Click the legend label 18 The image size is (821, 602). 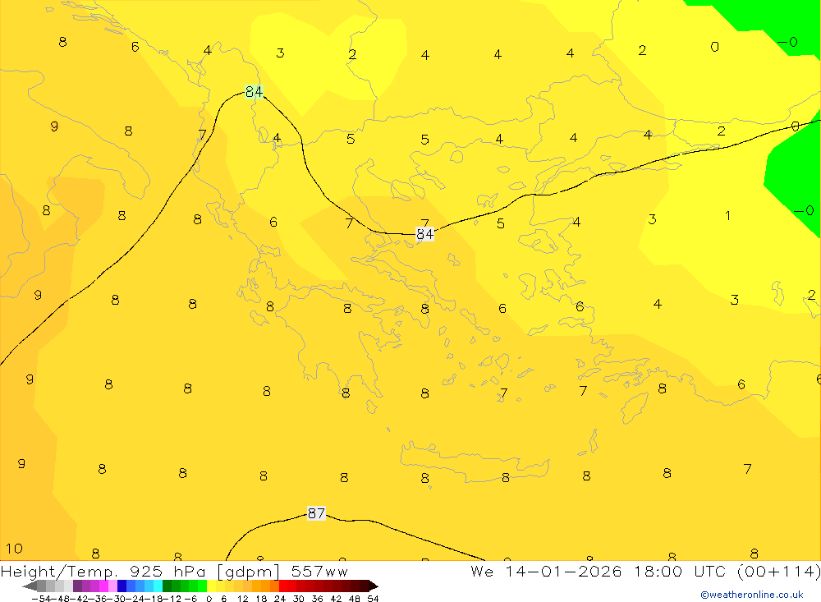coord(261,599)
